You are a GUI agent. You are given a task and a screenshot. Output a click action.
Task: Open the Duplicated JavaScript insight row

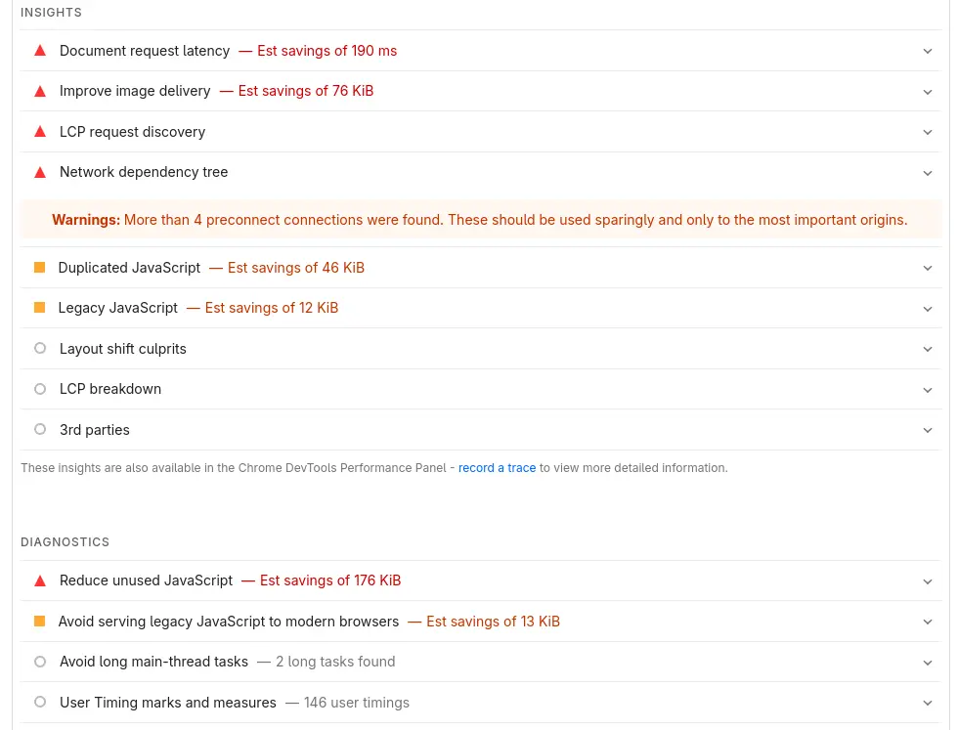[x=129, y=268]
